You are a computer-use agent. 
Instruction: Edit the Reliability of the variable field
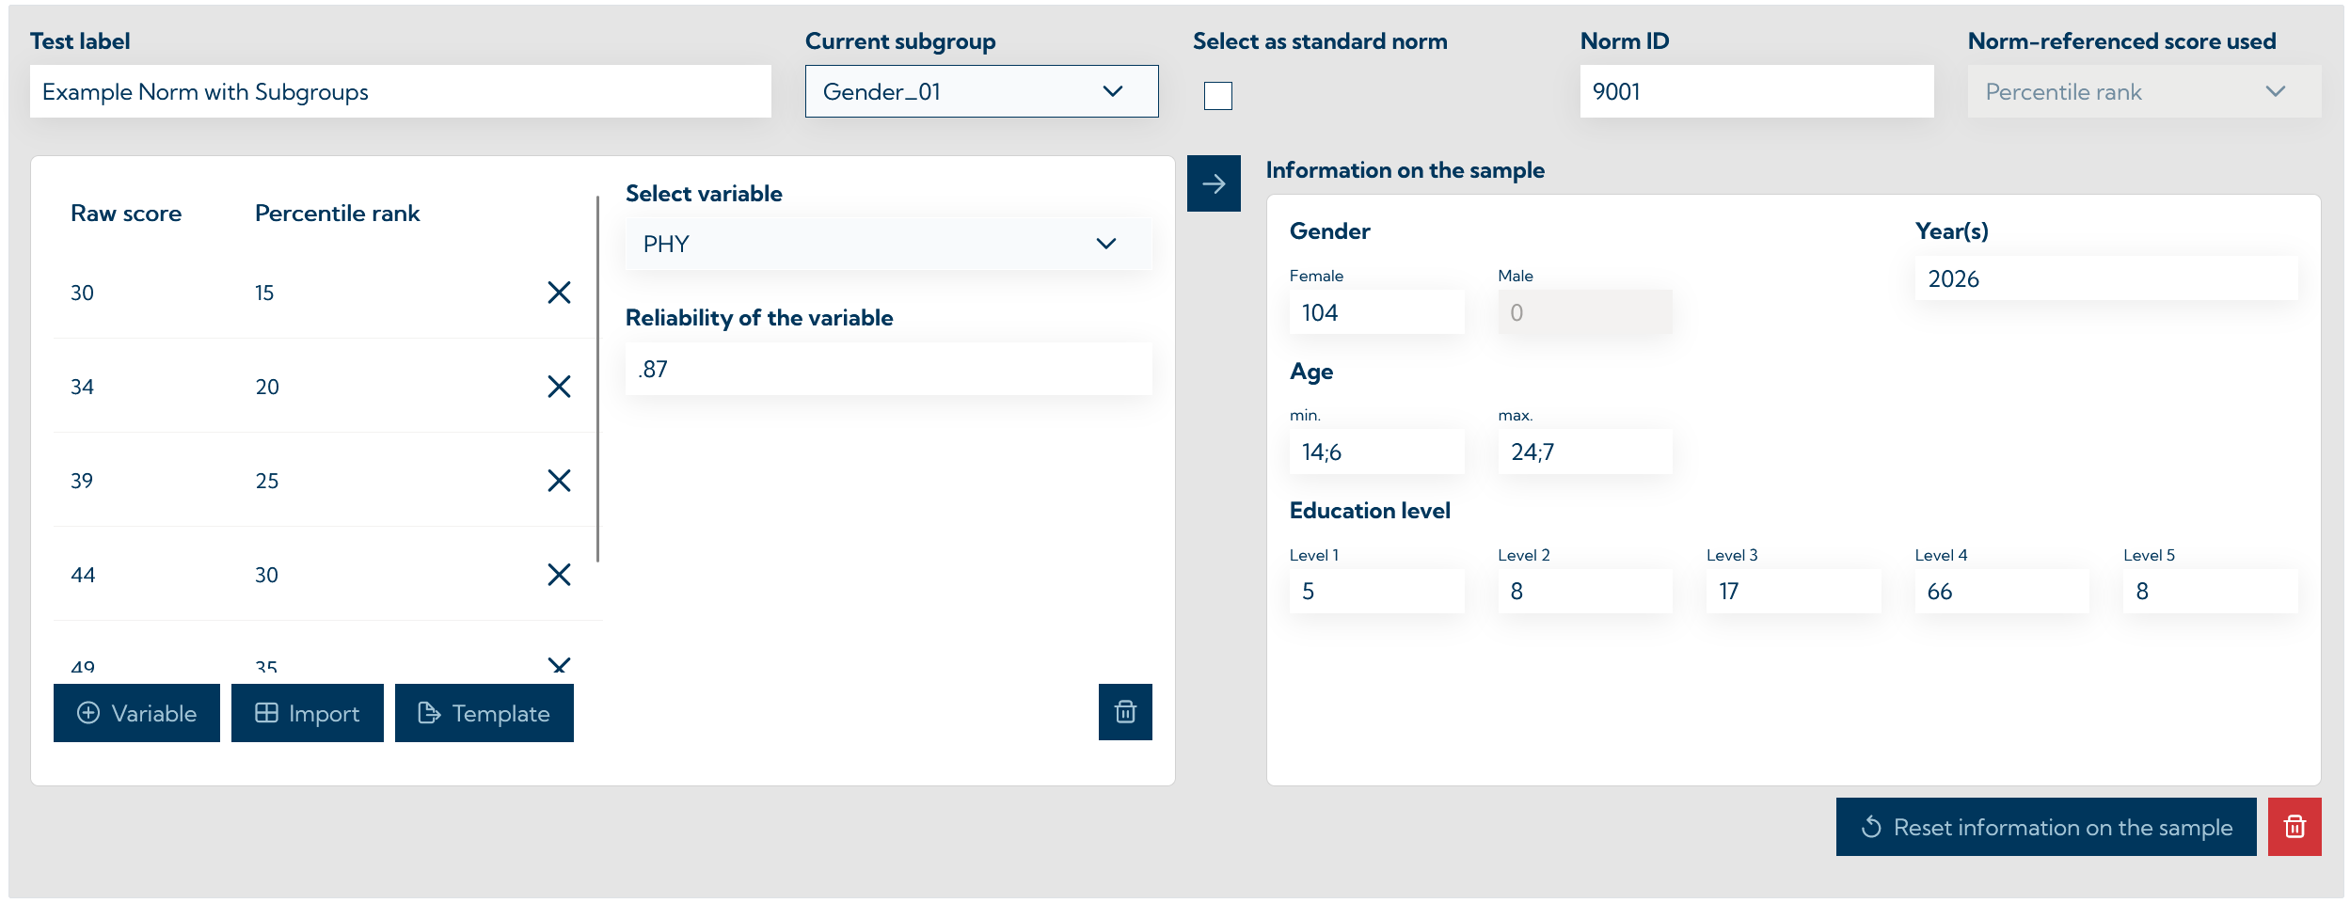click(888, 369)
